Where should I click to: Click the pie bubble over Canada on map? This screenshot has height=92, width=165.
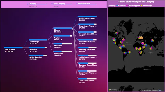point(117,33)
